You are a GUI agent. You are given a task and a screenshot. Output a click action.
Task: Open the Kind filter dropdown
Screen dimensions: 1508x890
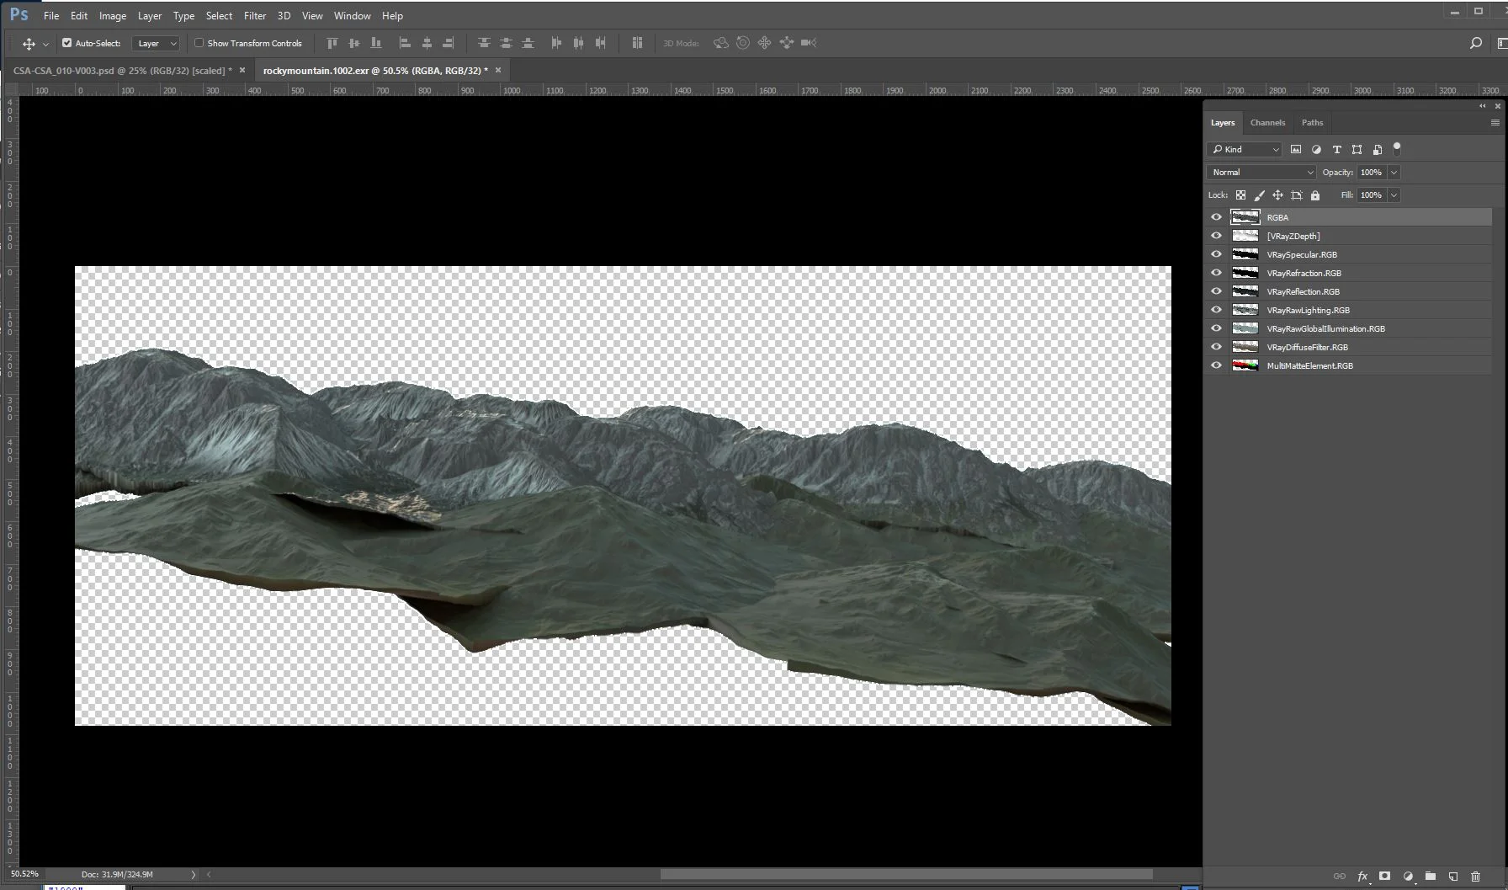pos(1244,149)
